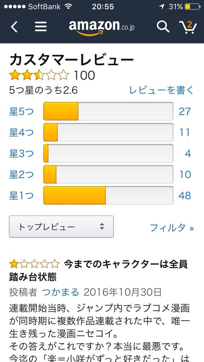This screenshot has width=204, height=362.
Task: Tap the Wi-Fi status icon
Action: pyautogui.click(x=68, y=6)
